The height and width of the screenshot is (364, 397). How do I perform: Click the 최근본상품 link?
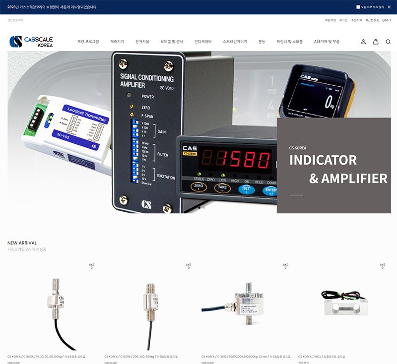tap(372, 20)
